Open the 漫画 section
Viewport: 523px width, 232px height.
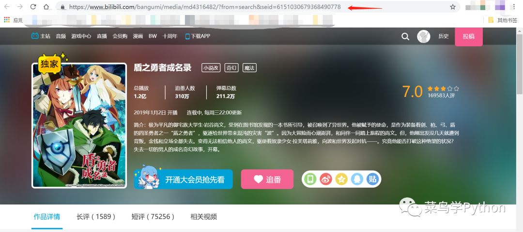(x=138, y=36)
